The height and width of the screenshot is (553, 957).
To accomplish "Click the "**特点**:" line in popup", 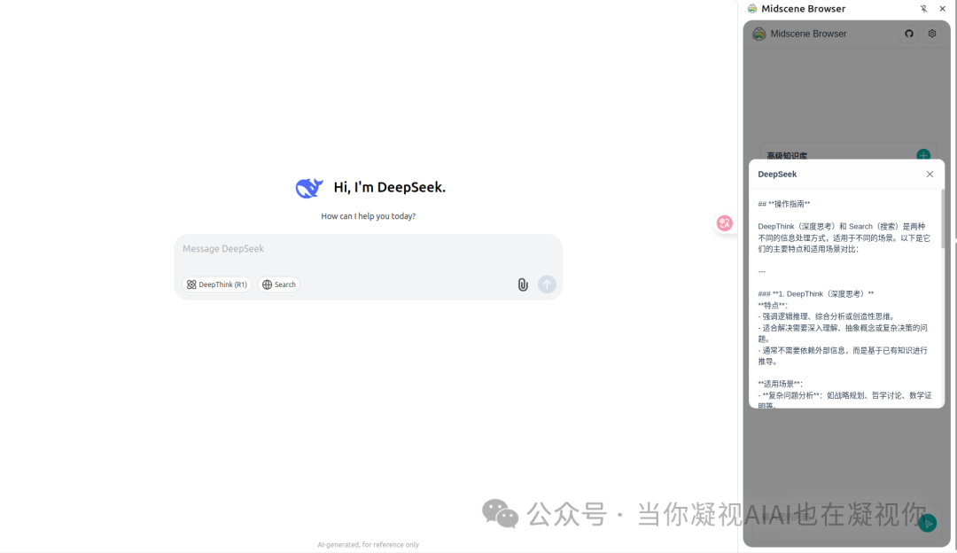I will point(773,305).
